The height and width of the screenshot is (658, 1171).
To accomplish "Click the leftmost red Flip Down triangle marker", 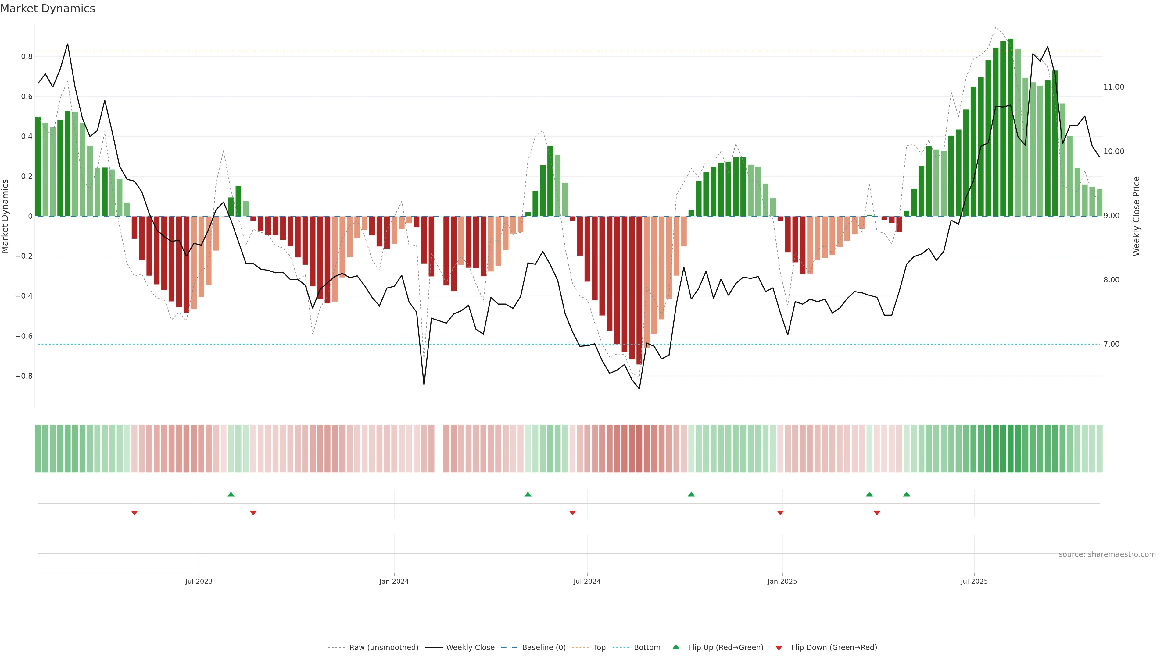I will (x=134, y=513).
